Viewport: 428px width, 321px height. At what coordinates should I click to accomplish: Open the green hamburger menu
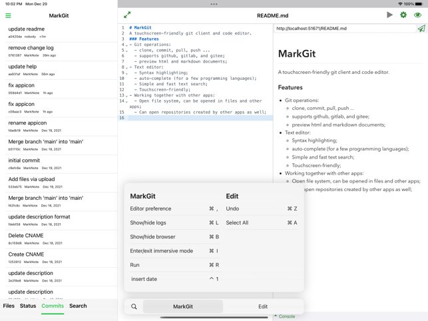tap(8, 15)
